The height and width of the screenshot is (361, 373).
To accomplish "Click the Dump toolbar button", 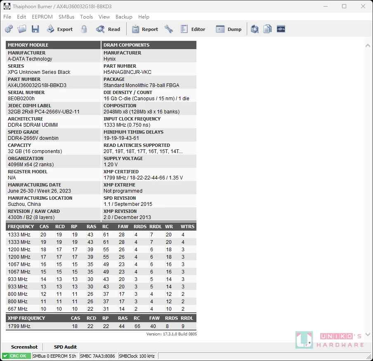I will point(229,29).
